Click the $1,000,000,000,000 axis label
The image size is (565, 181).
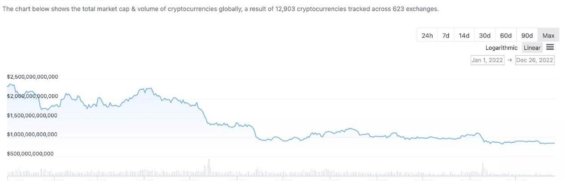32,134
